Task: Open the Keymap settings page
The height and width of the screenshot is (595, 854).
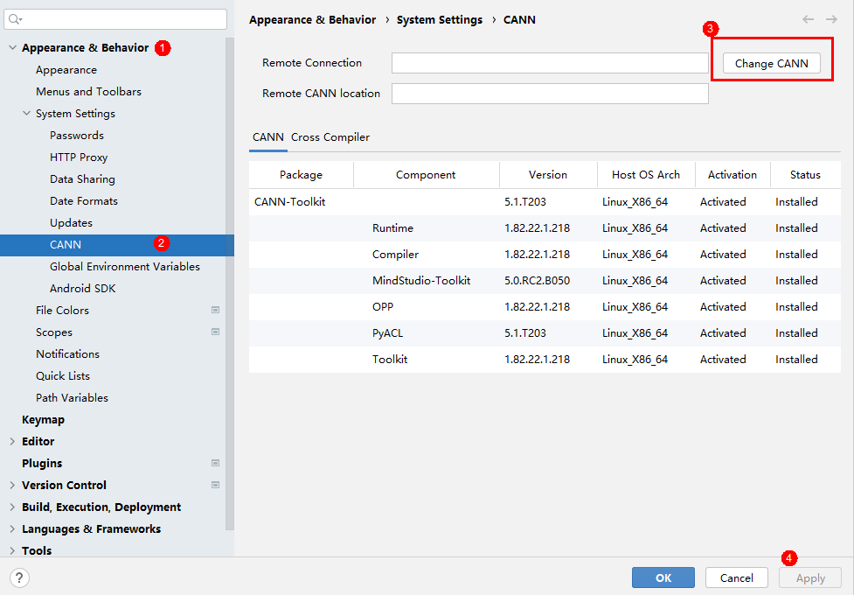Action: (43, 419)
